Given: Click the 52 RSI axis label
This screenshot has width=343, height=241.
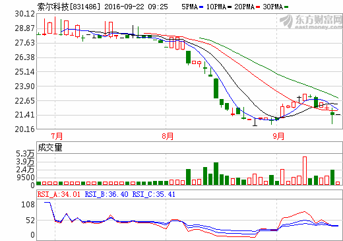Looking at the screenshot, I should point(30,221).
